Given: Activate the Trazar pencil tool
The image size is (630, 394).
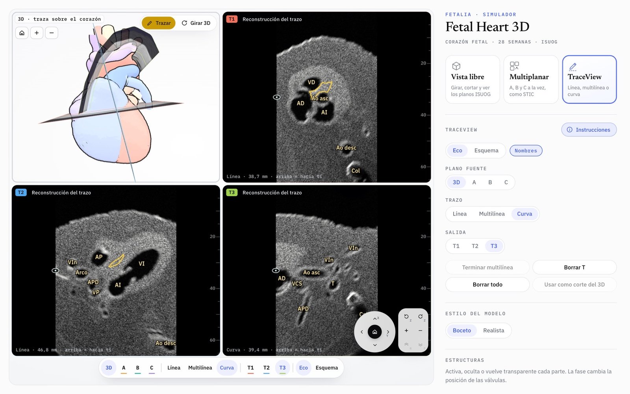Looking at the screenshot, I should click(x=159, y=23).
